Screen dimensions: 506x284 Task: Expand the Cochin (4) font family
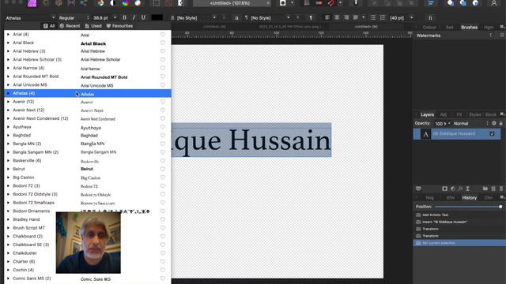point(9,270)
